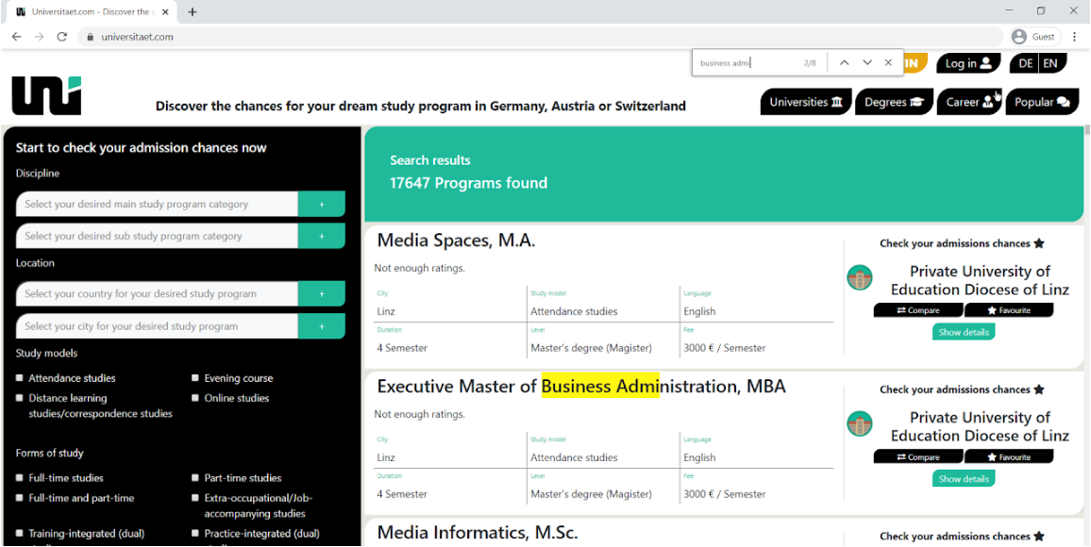Image resolution: width=1091 pixels, height=547 pixels.
Task: Open the Universities menu
Action: [x=806, y=102]
